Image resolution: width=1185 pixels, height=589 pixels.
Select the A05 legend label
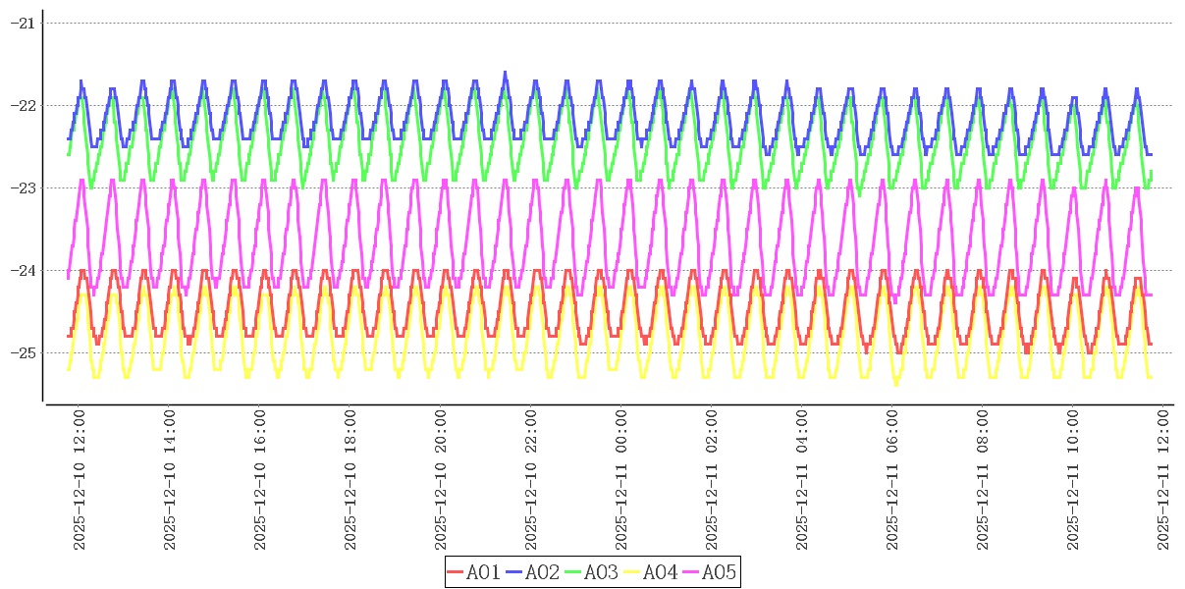(x=719, y=572)
